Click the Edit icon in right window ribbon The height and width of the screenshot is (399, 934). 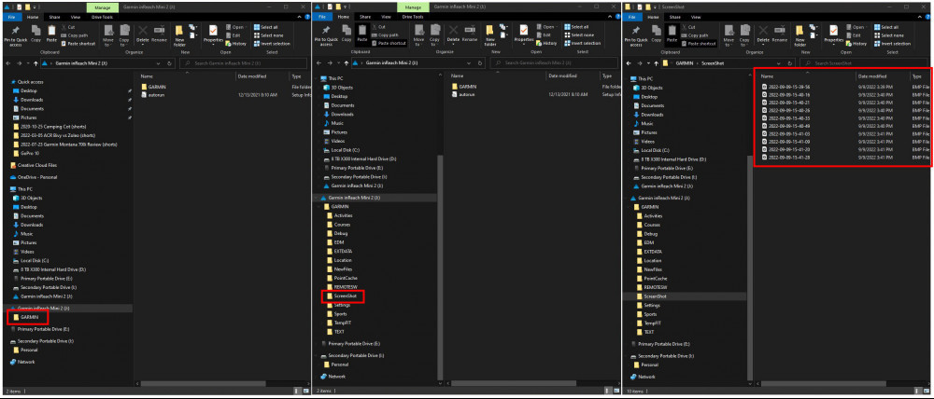pos(849,35)
